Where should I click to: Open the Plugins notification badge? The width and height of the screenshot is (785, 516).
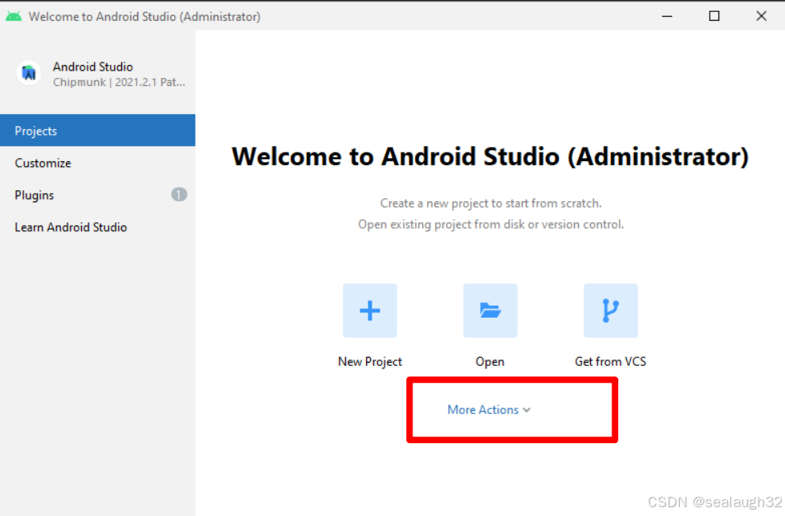point(179,195)
